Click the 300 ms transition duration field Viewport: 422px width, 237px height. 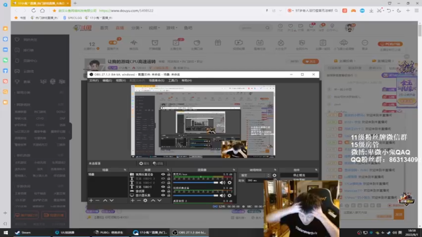(256, 181)
